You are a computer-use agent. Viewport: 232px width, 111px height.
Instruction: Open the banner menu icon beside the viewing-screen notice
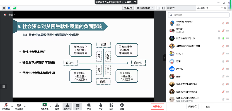point(135,2)
